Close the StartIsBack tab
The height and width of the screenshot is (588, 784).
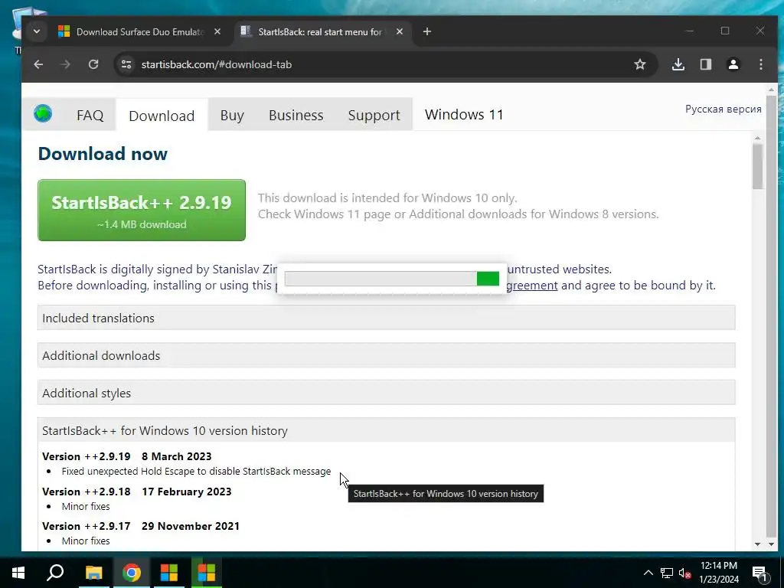tap(400, 31)
